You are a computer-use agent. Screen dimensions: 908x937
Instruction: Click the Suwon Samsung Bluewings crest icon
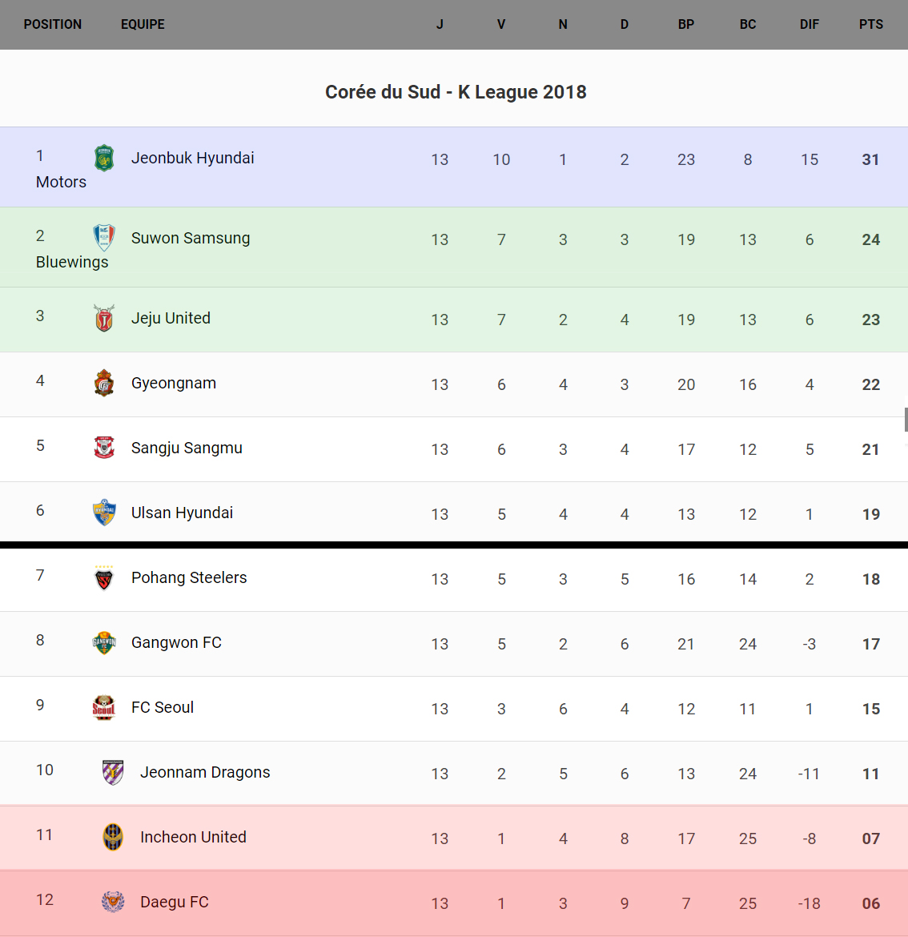[104, 238]
